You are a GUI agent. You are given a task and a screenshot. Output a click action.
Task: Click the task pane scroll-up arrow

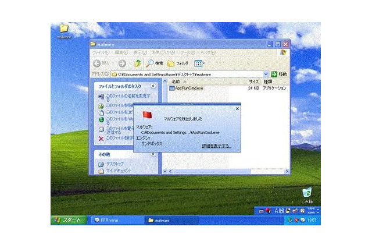tap(165, 81)
